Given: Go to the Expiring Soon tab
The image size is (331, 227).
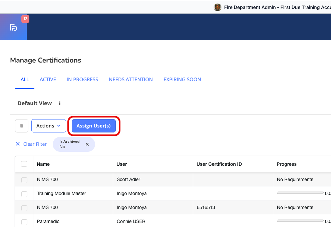Looking at the screenshot, I should click(x=182, y=80).
